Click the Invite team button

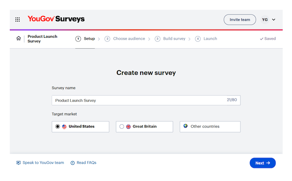pyautogui.click(x=240, y=19)
